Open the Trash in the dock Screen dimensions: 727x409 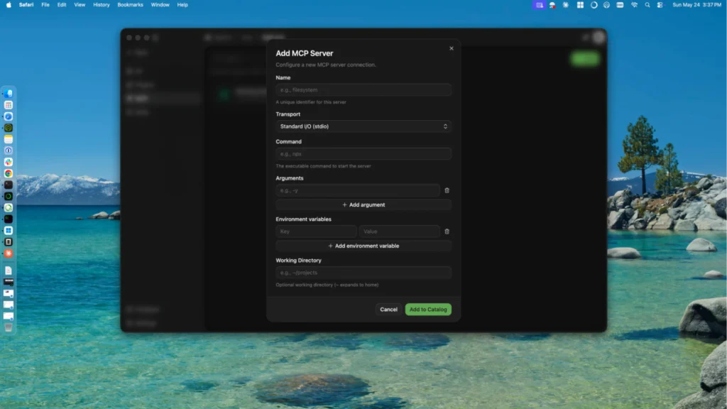click(x=9, y=327)
